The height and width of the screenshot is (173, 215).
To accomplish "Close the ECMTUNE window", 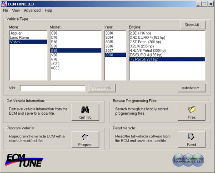I will click(210, 4).
